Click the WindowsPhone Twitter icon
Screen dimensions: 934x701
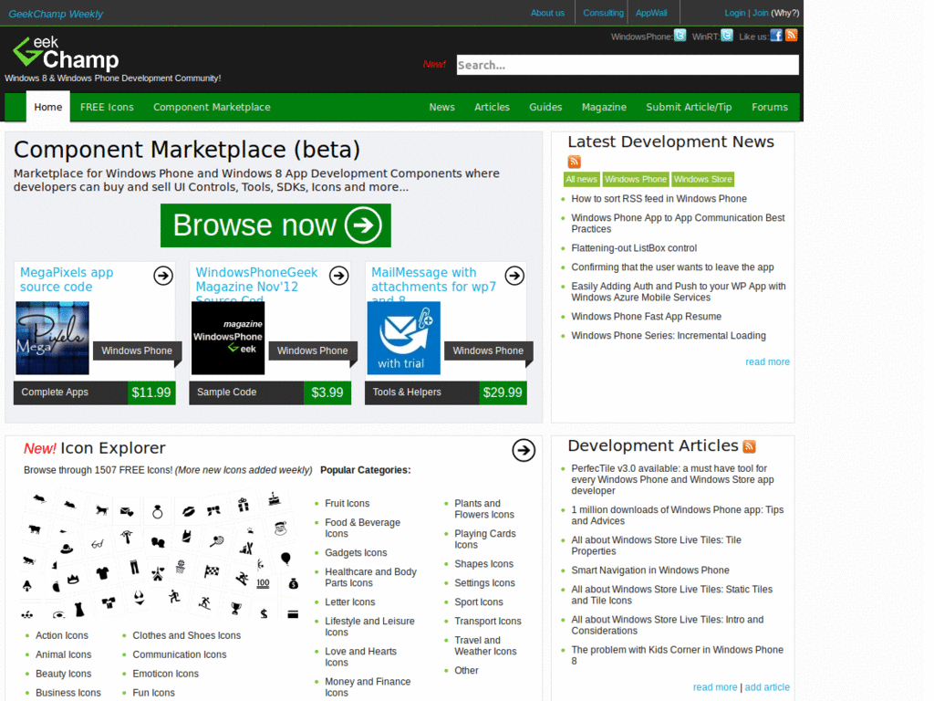pyautogui.click(x=680, y=36)
